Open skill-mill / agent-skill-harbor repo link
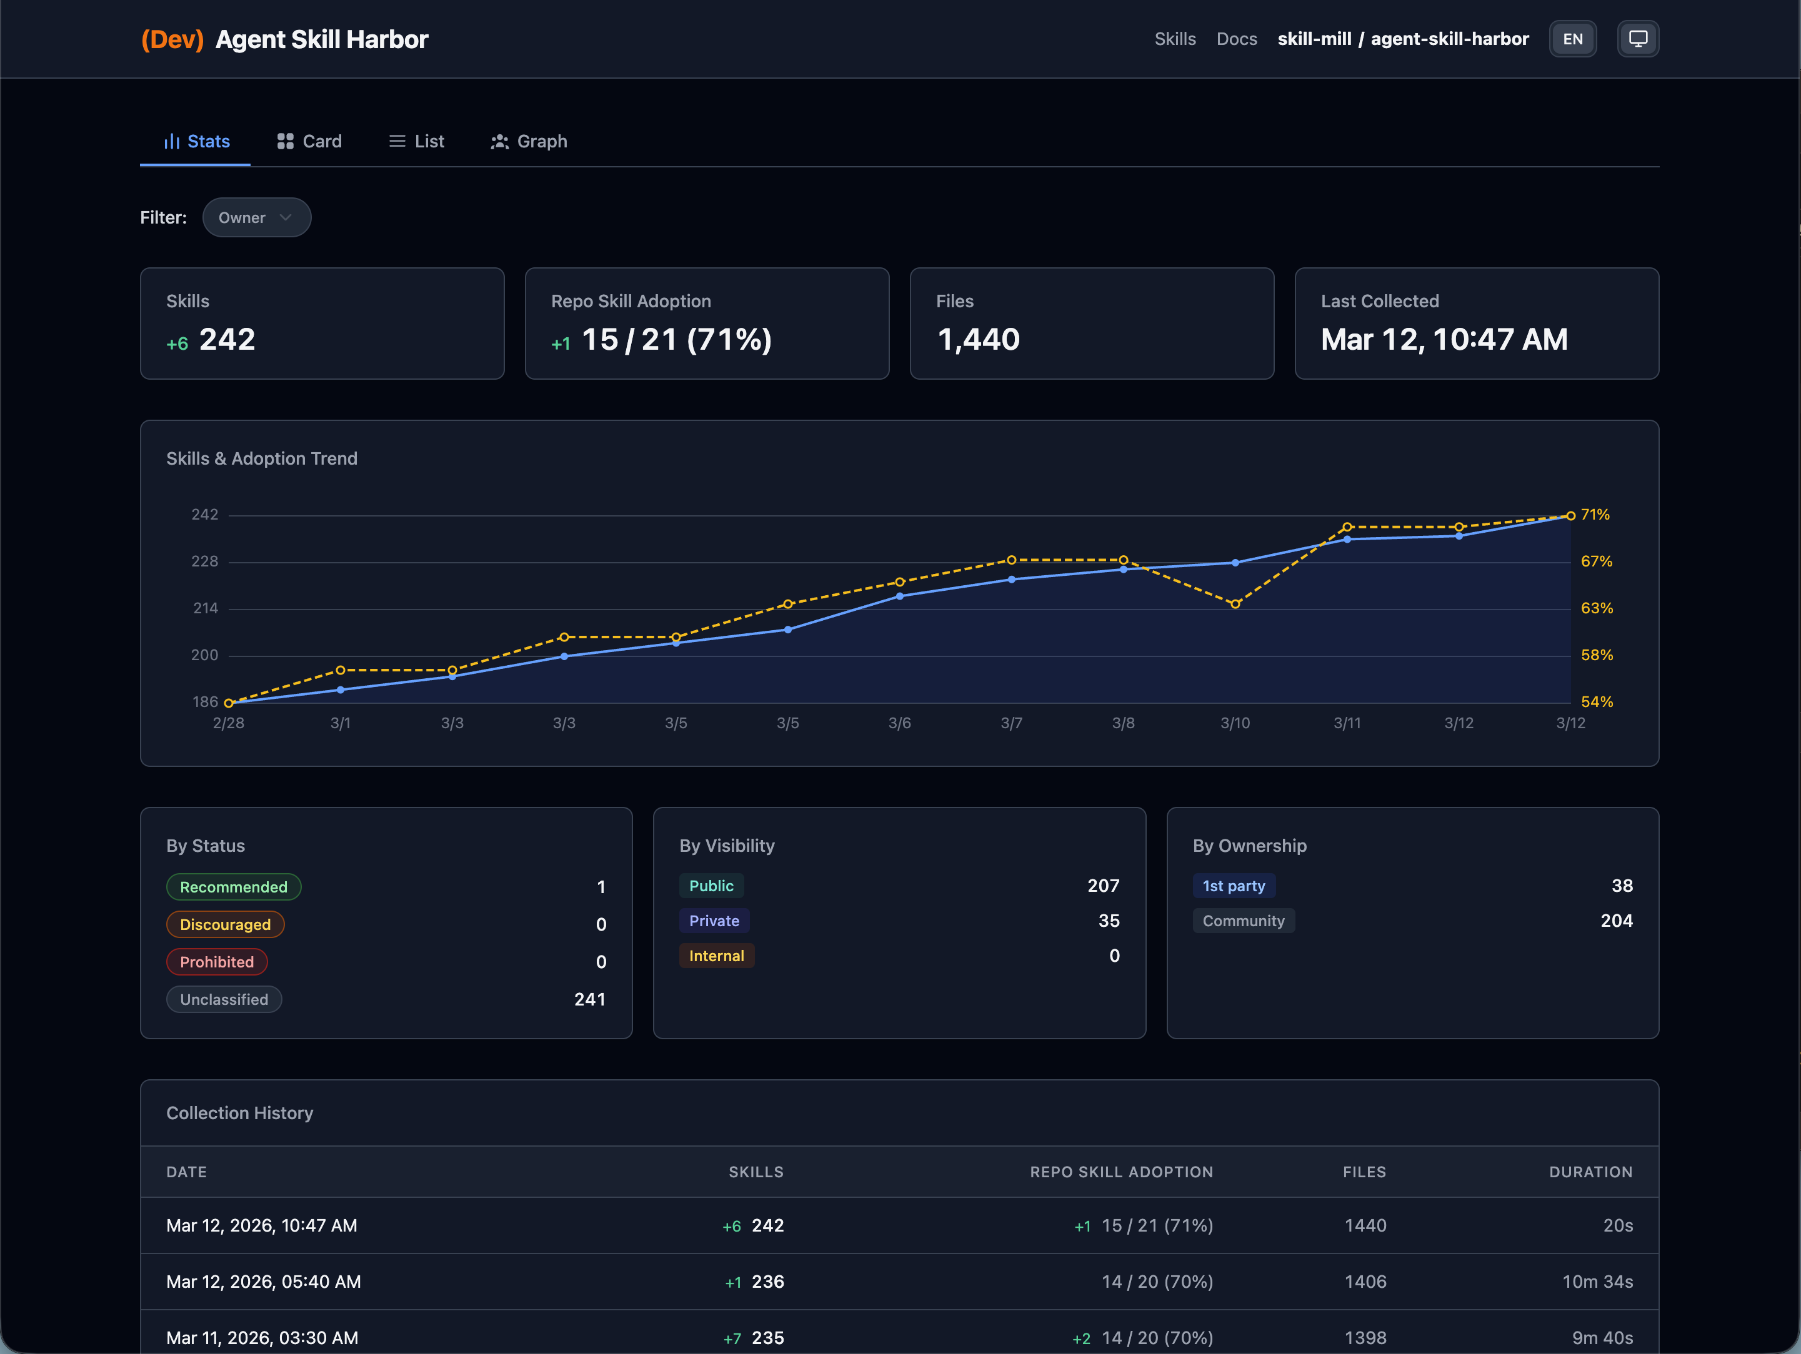The image size is (1801, 1354). coord(1402,39)
